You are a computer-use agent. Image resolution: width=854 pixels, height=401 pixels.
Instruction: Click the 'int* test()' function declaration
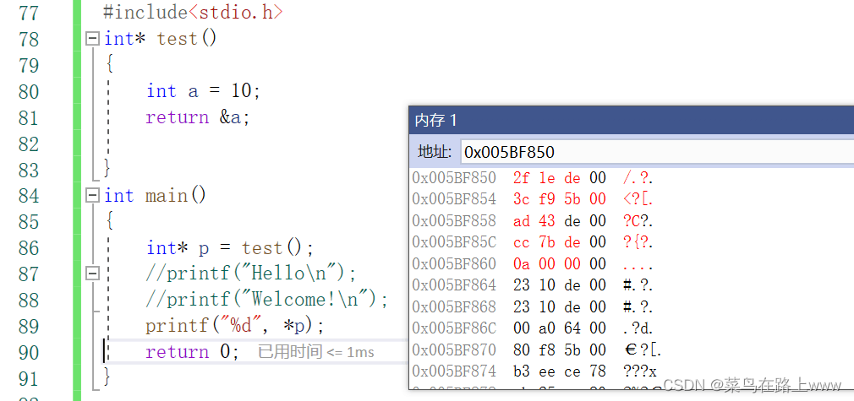[160, 39]
